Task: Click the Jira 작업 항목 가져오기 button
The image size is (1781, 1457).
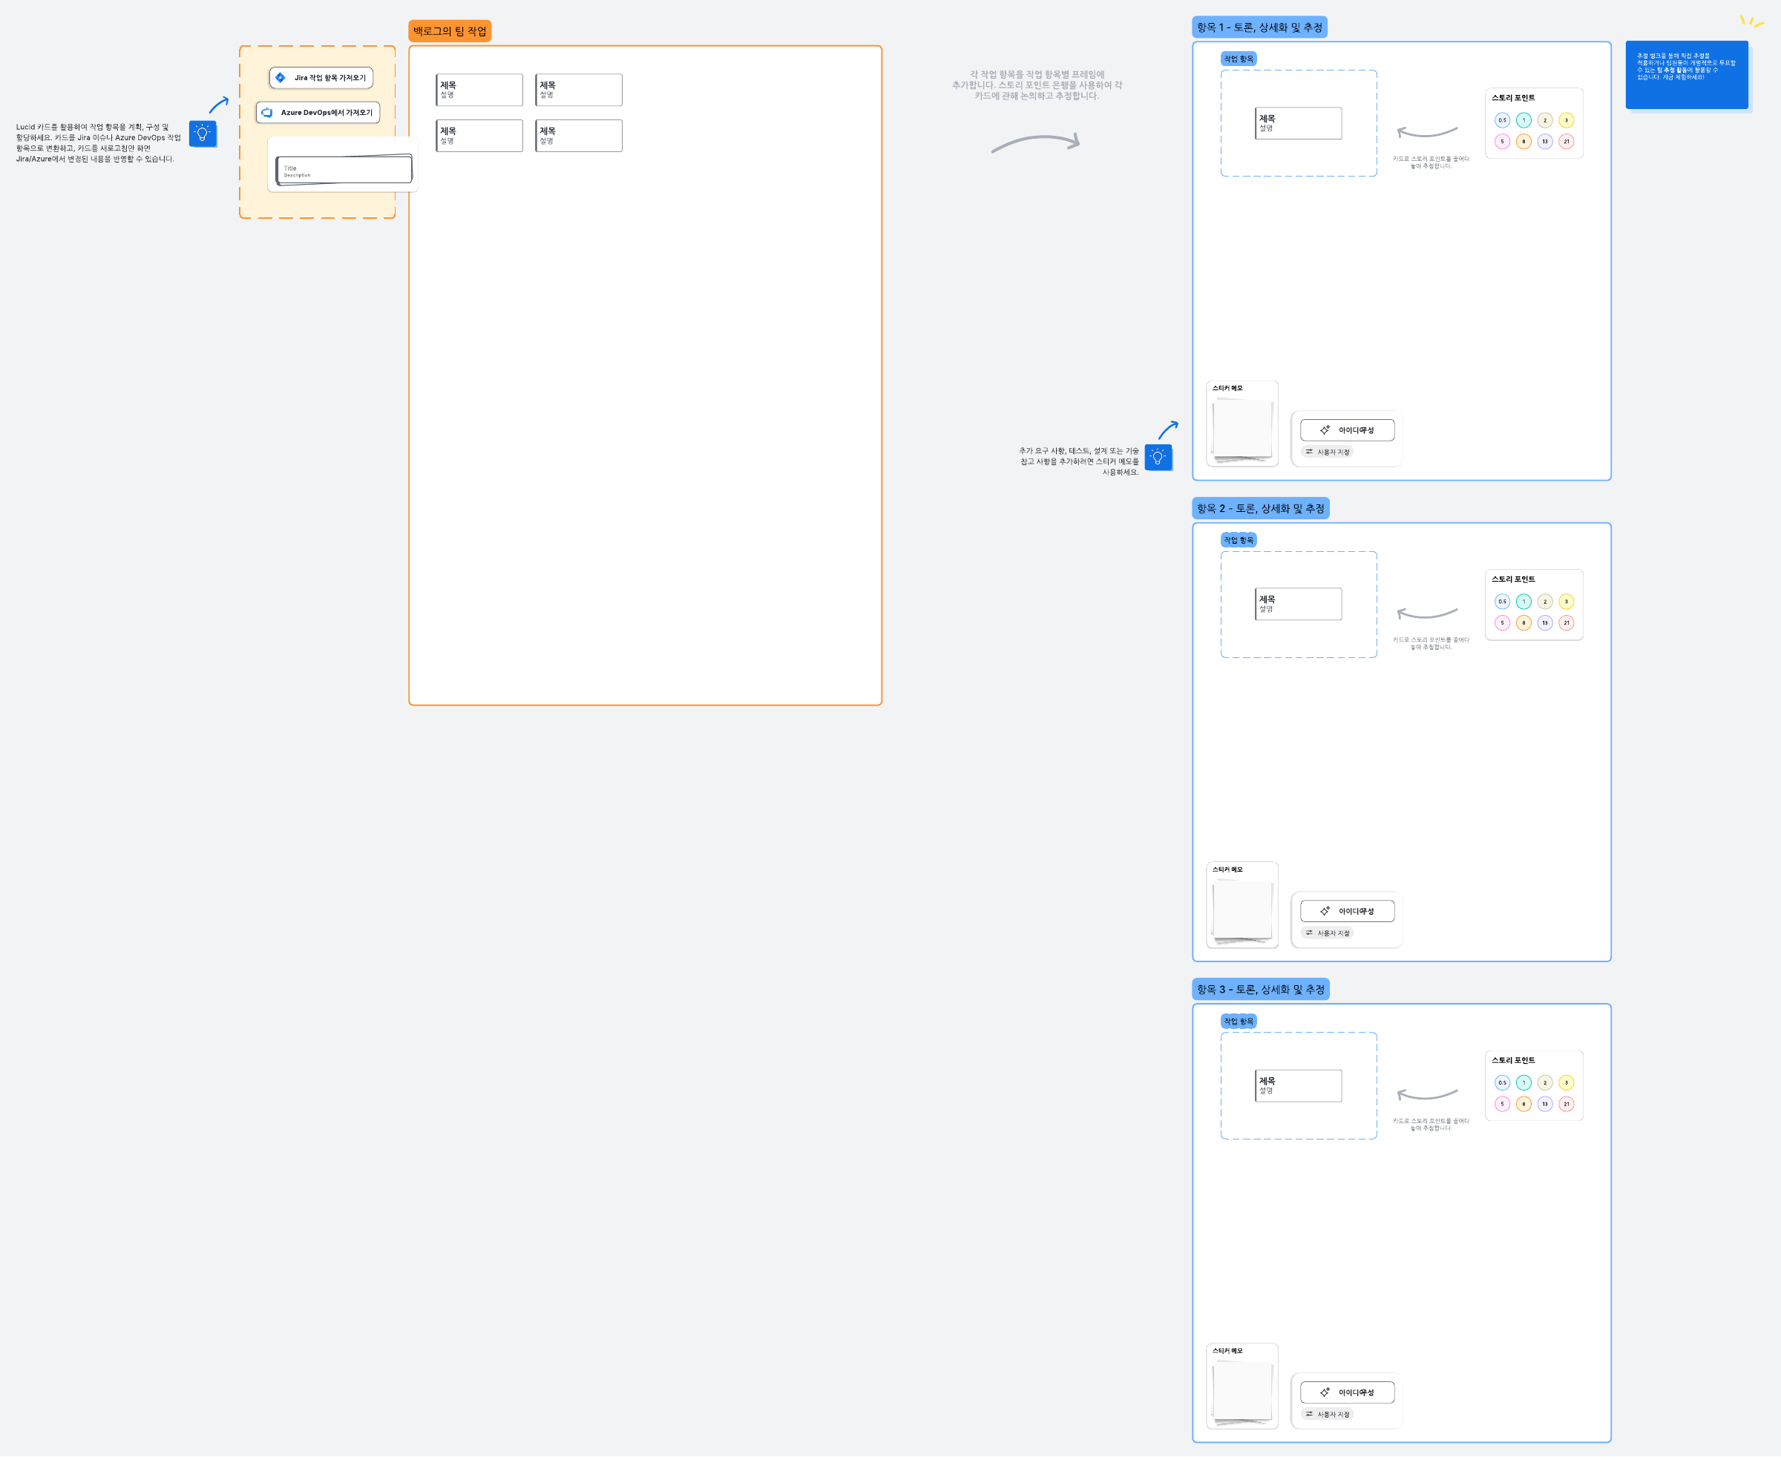Action: (x=321, y=78)
